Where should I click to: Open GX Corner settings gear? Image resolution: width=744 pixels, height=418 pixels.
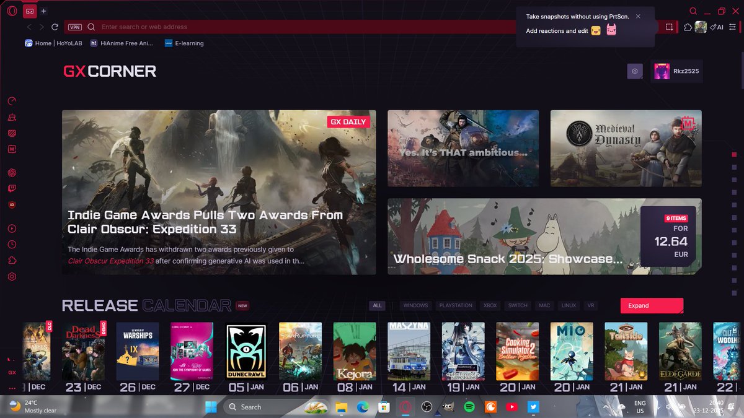(635, 71)
